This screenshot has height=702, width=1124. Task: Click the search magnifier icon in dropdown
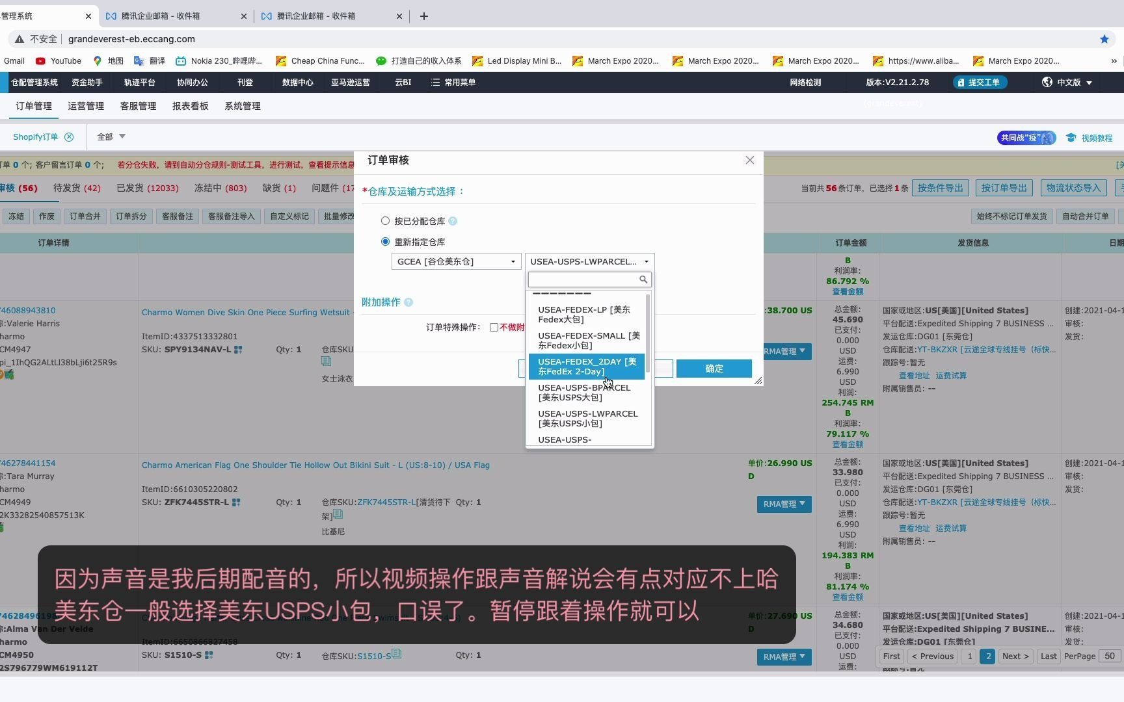643,279
